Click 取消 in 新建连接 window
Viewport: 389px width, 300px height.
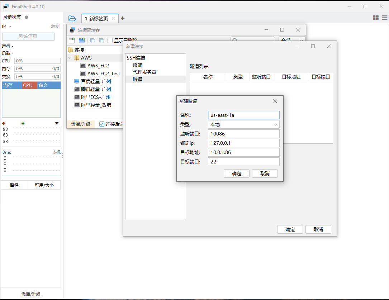318,229
